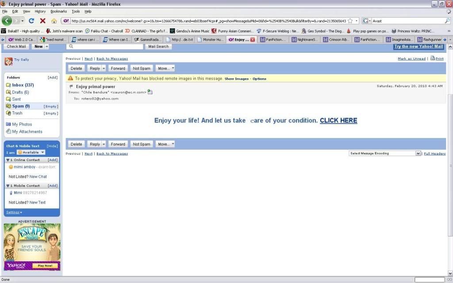The image size is (453, 283).
Task: Click [Add] next to Folders
Action: tap(53, 77)
